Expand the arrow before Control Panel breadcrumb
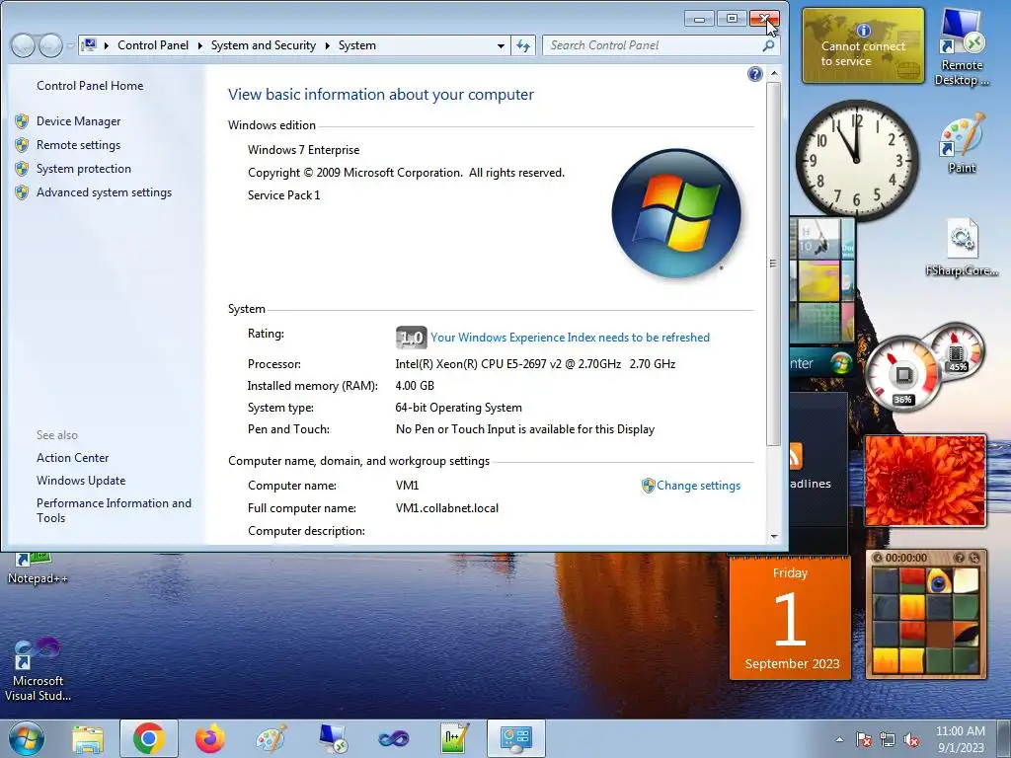 point(107,45)
